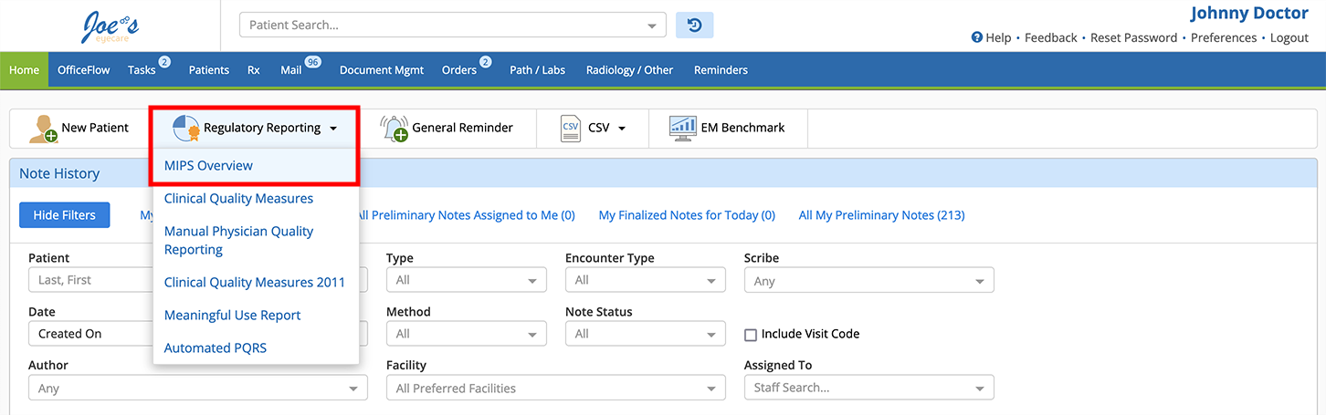
Task: Open All My Preliminary Notes link
Action: pos(881,215)
